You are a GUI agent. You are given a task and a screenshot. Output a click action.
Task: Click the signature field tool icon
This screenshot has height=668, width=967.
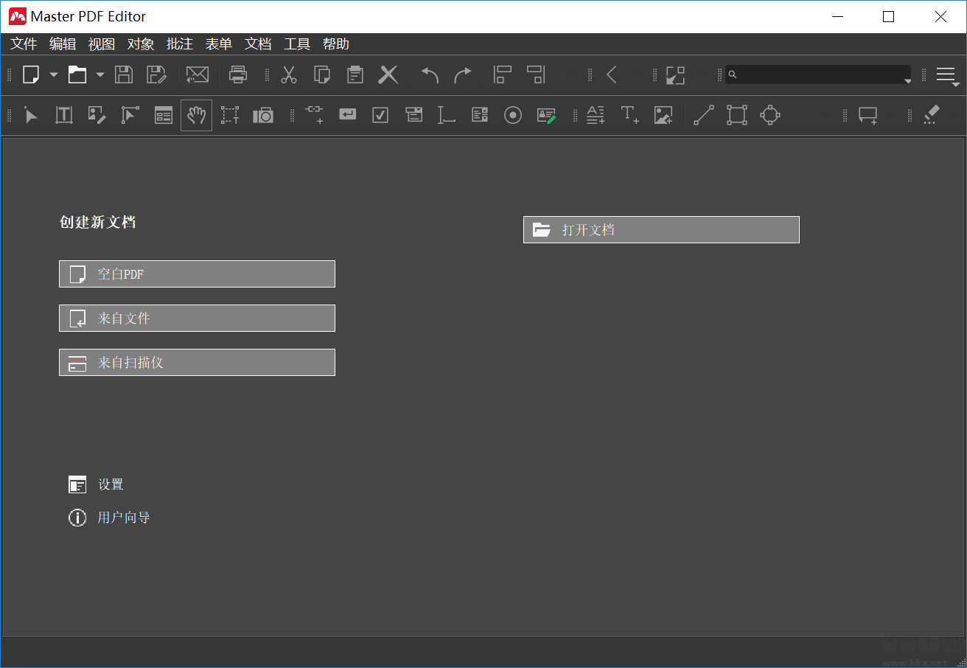(x=546, y=115)
